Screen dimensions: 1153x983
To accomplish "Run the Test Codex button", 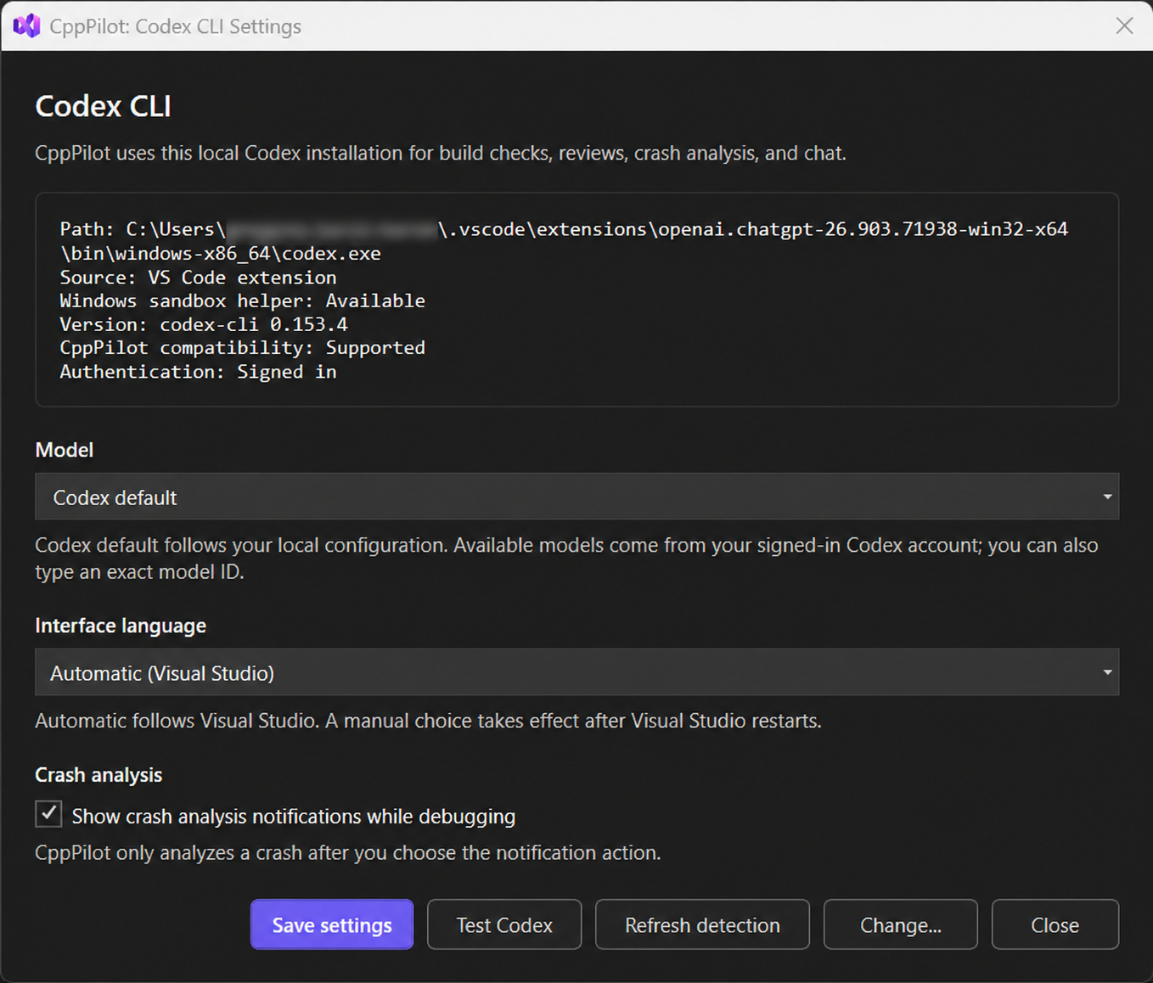I will click(x=504, y=924).
